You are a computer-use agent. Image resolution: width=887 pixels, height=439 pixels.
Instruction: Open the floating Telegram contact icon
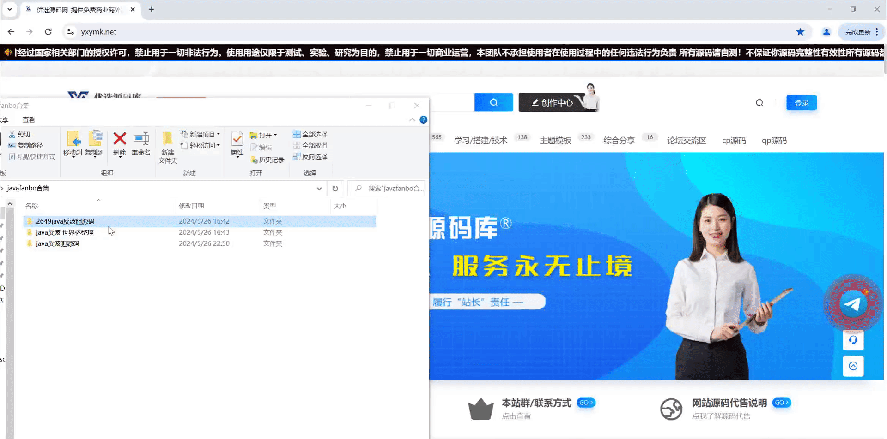pos(852,304)
